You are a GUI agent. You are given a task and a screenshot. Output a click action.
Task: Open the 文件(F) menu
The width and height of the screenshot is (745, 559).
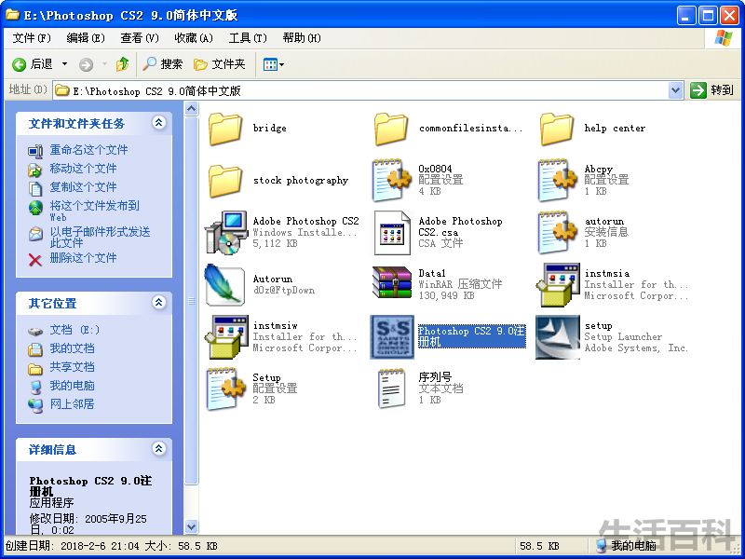[32, 38]
